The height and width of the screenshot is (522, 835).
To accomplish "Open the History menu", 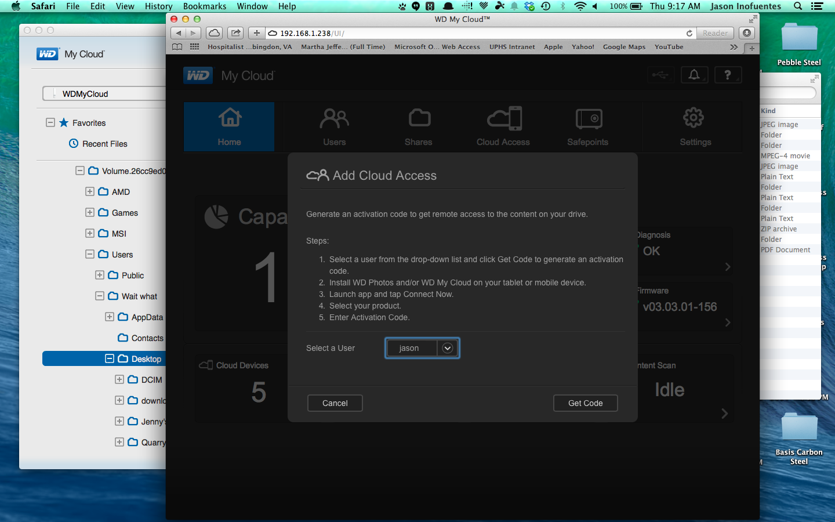I will (158, 6).
